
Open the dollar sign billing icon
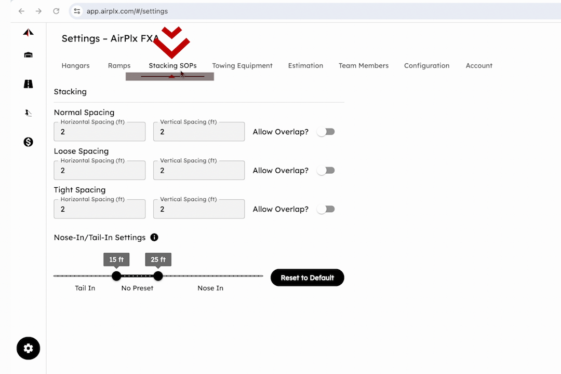(28, 142)
